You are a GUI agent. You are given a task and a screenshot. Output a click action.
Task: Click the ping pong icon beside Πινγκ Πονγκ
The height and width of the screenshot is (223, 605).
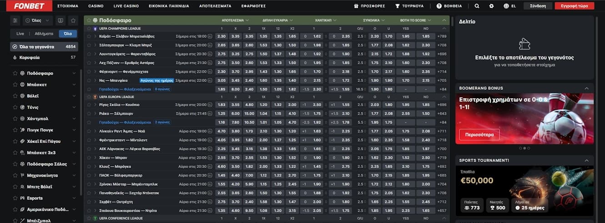tap(22, 130)
